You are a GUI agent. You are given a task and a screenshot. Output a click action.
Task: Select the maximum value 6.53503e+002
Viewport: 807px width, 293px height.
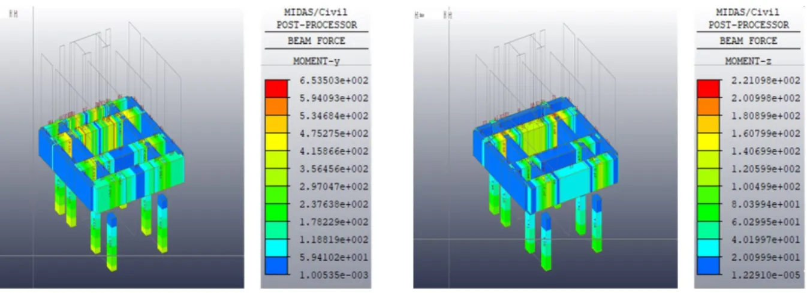[334, 80]
